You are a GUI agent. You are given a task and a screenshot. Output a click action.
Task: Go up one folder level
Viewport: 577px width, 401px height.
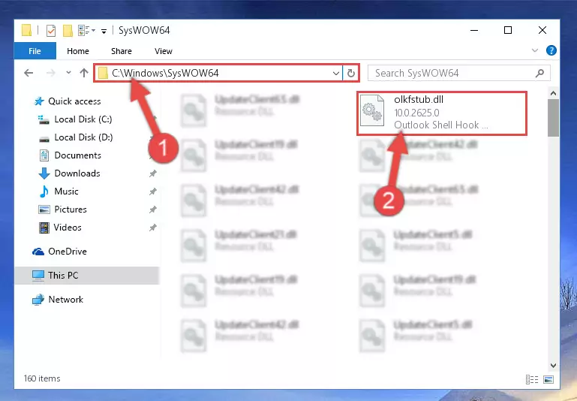click(x=84, y=73)
